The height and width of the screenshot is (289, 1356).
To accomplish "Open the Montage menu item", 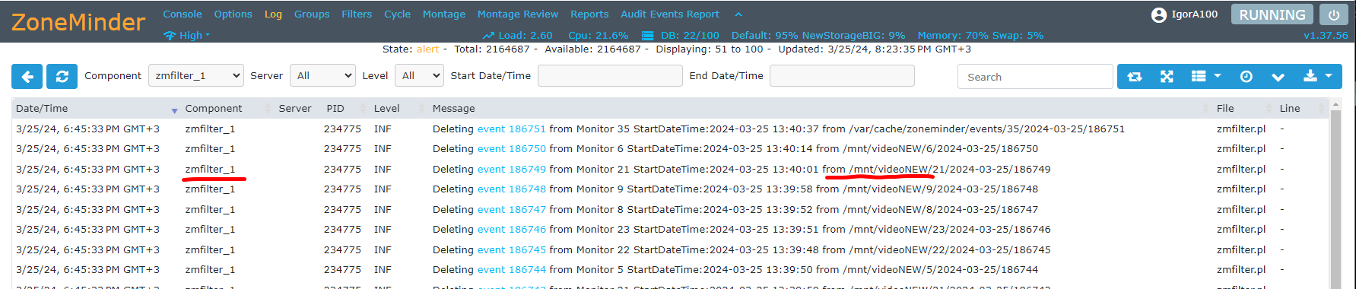I will pos(444,14).
